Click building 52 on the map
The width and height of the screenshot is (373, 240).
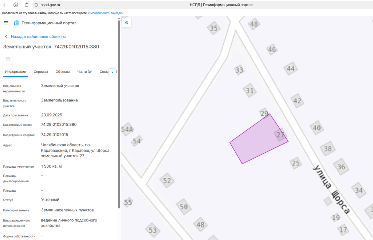167,181
